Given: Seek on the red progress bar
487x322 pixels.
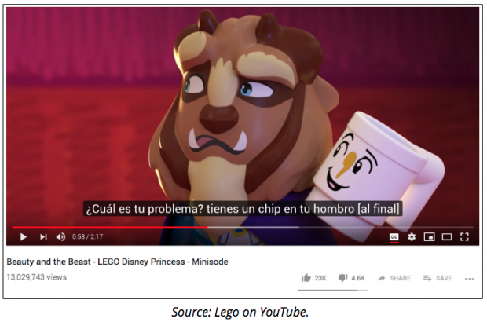Looking at the screenshot, I should (110, 227).
